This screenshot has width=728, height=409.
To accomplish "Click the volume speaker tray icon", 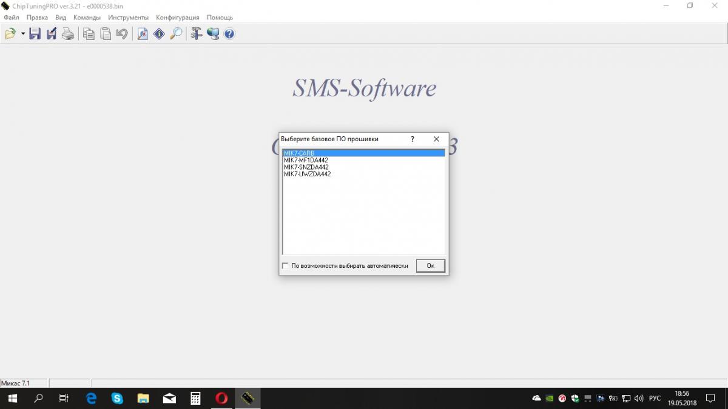I will tap(638, 398).
